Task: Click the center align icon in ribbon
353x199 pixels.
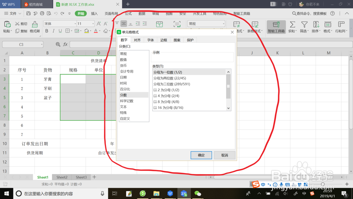Action: coord(124,23)
